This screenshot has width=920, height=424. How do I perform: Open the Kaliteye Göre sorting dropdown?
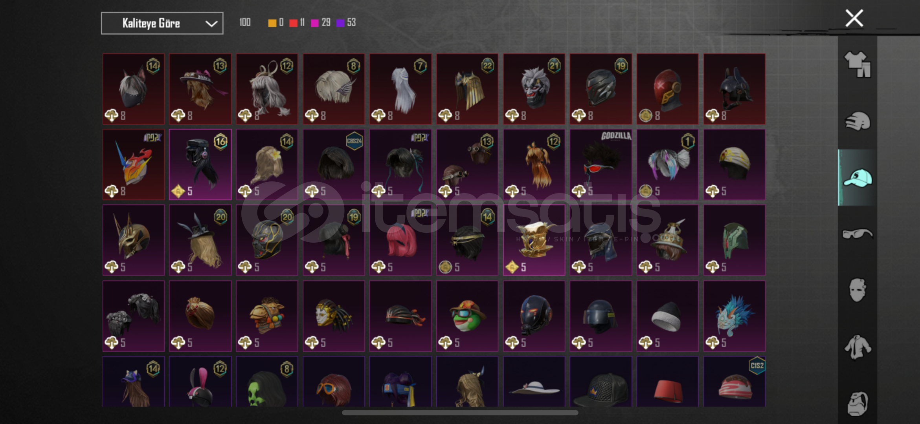pyautogui.click(x=162, y=23)
